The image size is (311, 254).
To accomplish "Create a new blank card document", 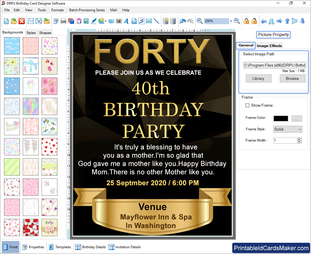I will tap(6, 21).
